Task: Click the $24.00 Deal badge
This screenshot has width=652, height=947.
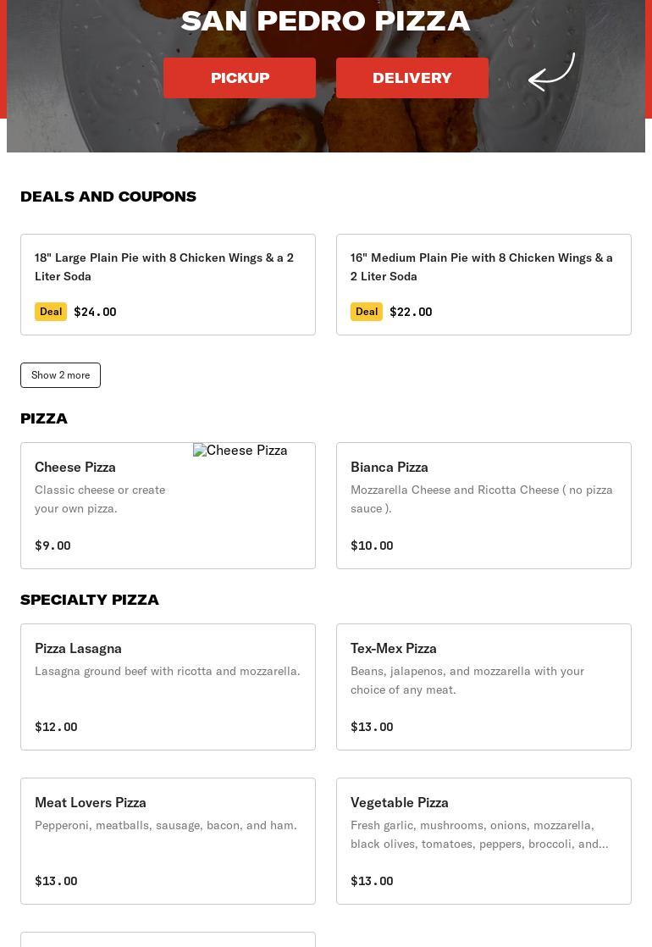Action: (x=51, y=312)
